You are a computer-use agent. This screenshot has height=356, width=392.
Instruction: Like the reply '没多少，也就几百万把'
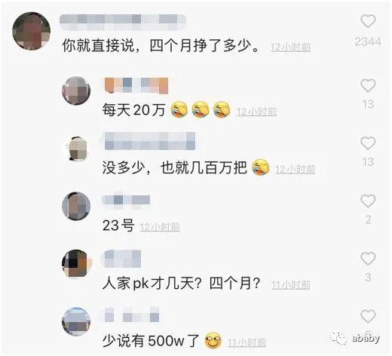click(368, 143)
